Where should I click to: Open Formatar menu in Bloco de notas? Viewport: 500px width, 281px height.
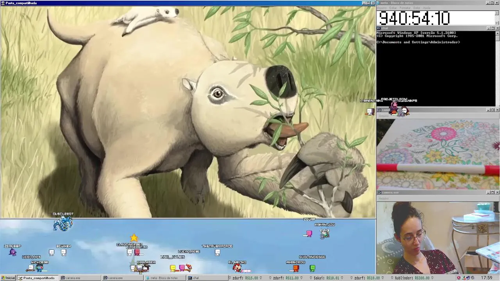pyautogui.click(x=405, y=8)
